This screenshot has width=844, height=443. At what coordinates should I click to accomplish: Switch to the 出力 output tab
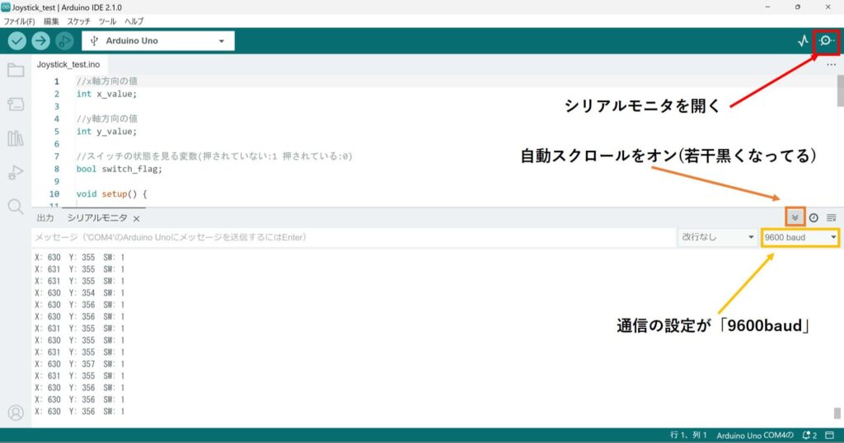tap(45, 217)
